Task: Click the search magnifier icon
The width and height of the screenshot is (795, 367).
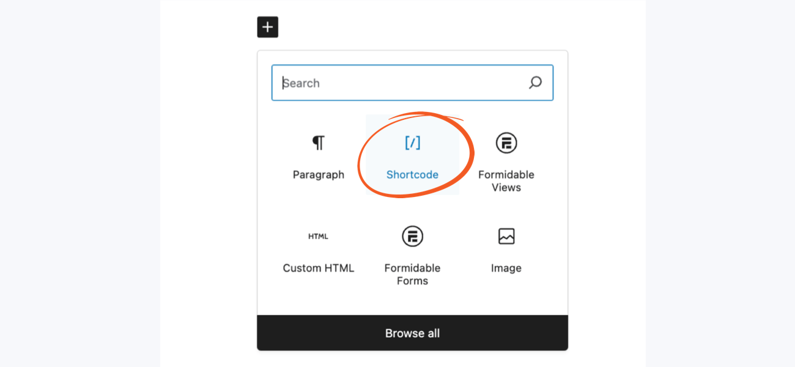Action: pyautogui.click(x=535, y=83)
